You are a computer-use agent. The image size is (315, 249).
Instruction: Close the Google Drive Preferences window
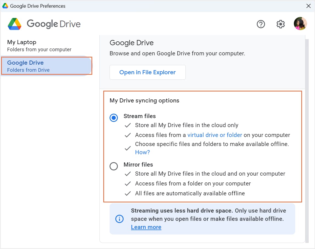308,6
